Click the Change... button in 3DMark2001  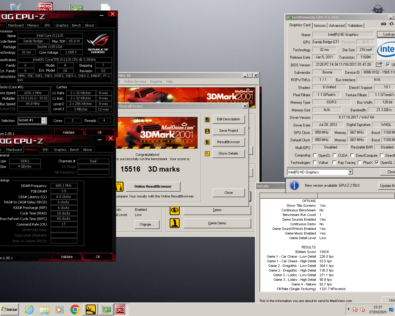[147, 224]
